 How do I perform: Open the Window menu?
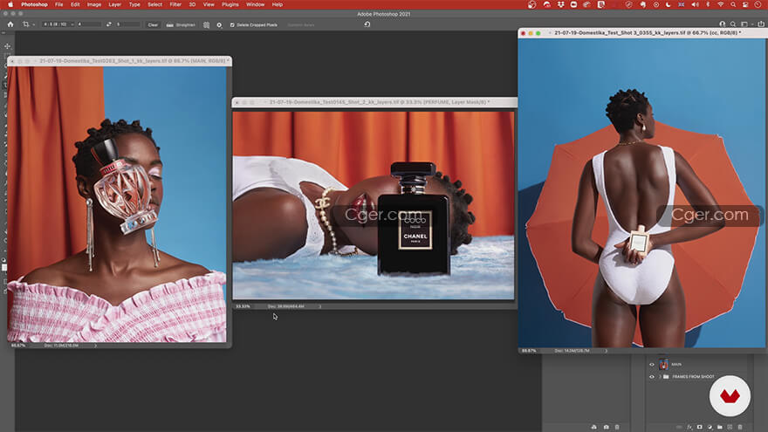tap(255, 4)
